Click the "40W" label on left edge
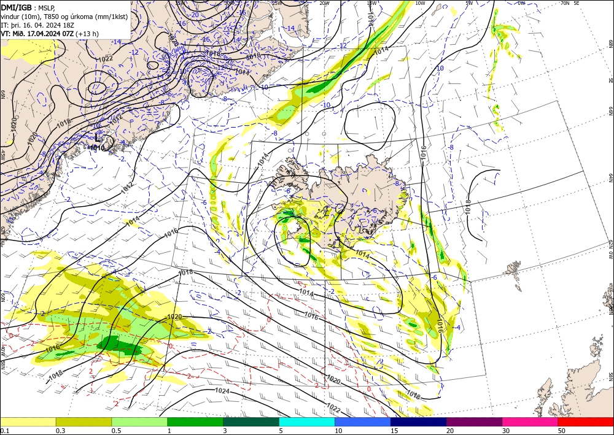Viewport: 614px width, 435px height. tap(2, 350)
